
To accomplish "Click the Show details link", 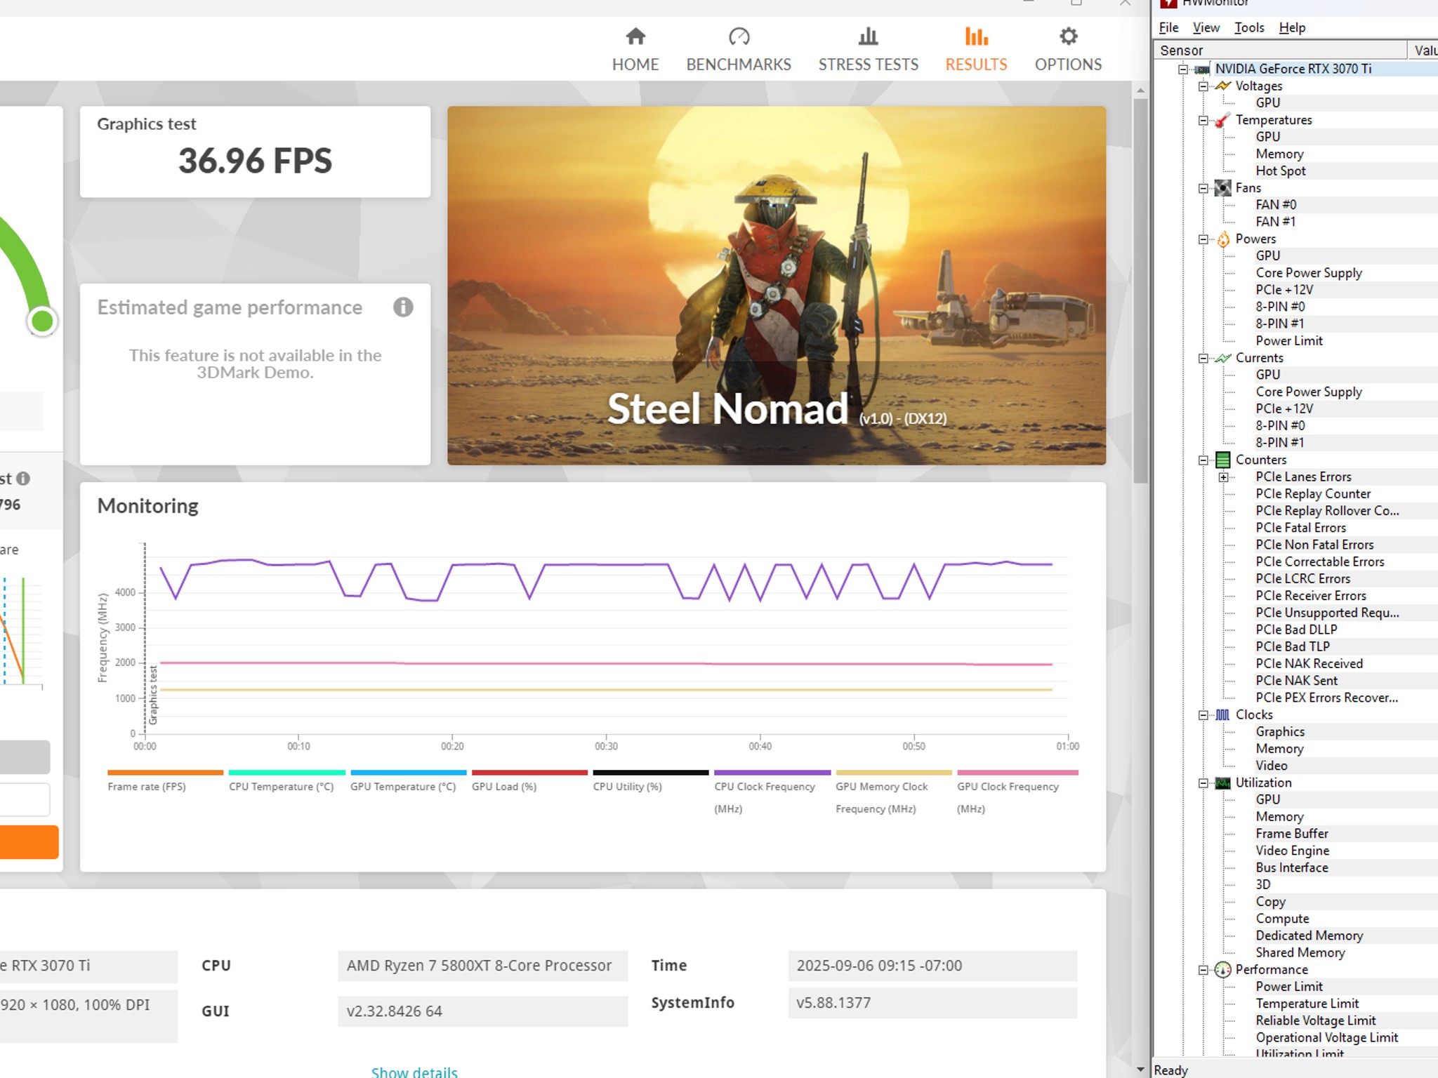I will (x=414, y=1071).
